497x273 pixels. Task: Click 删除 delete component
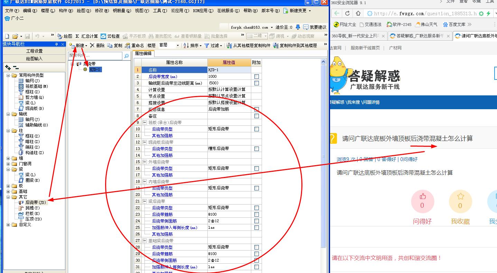point(97,45)
